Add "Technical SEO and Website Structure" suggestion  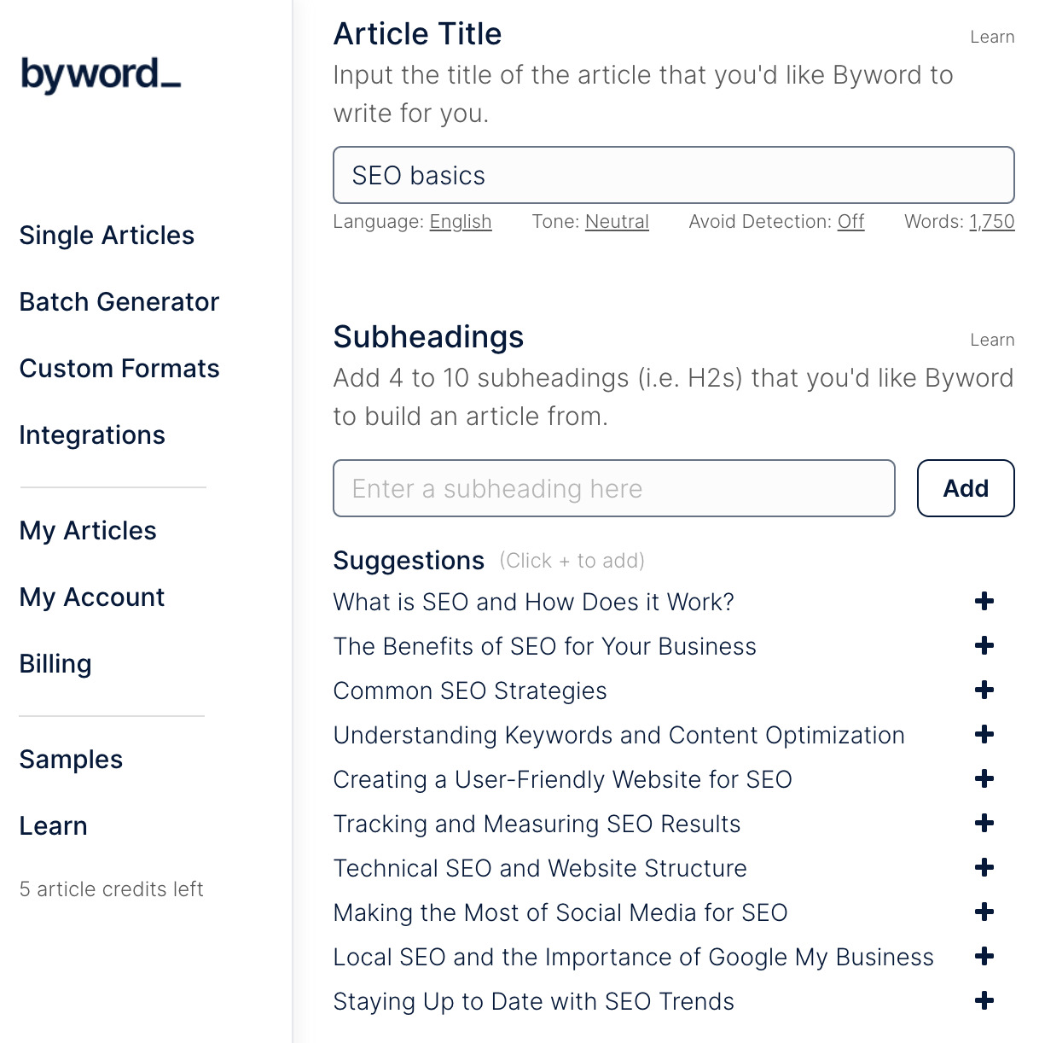[x=984, y=867]
